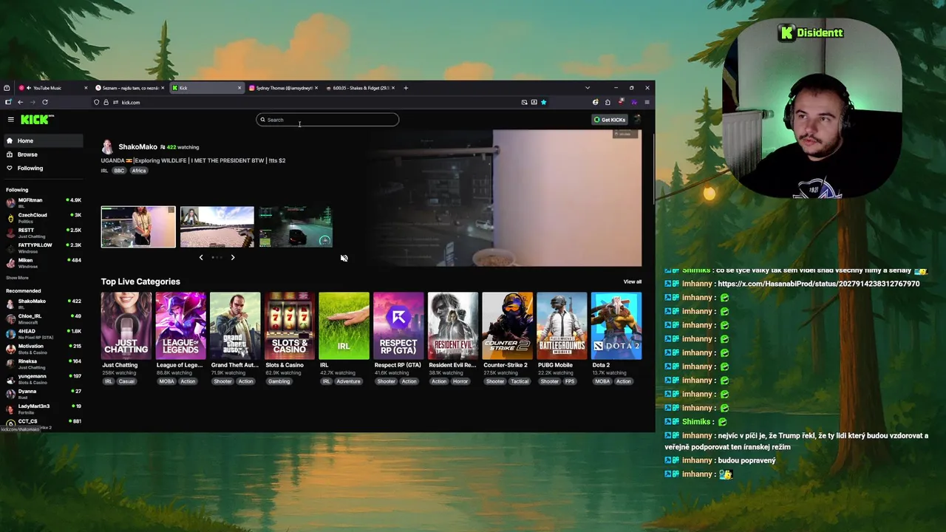Image resolution: width=946 pixels, height=532 pixels.
Task: Click the Africa tag on featured stream
Action: [x=139, y=171]
